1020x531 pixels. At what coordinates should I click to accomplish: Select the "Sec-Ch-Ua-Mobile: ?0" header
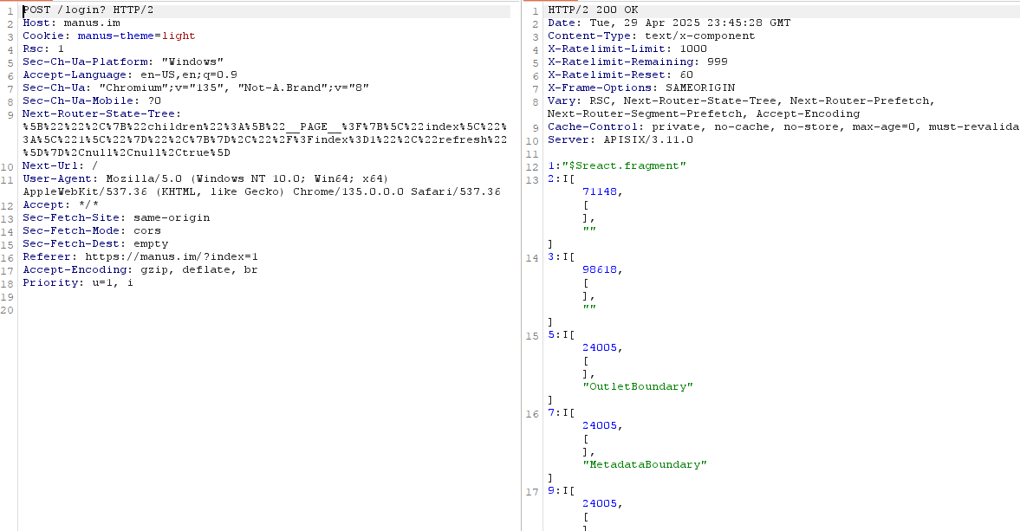91,100
